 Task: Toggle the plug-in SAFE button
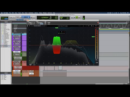[x=45, y=24]
